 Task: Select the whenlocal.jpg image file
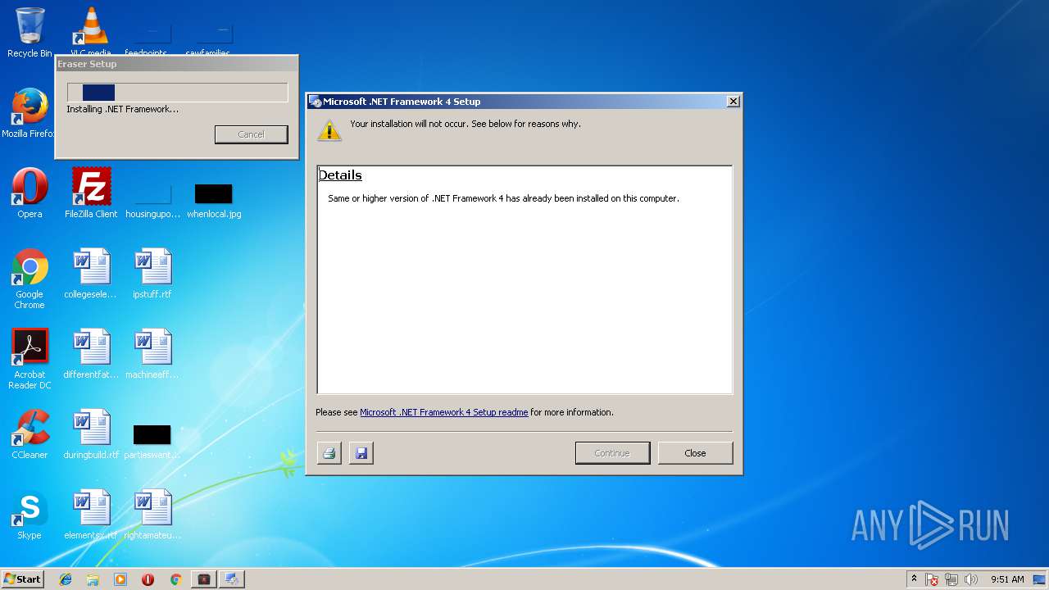click(214, 201)
